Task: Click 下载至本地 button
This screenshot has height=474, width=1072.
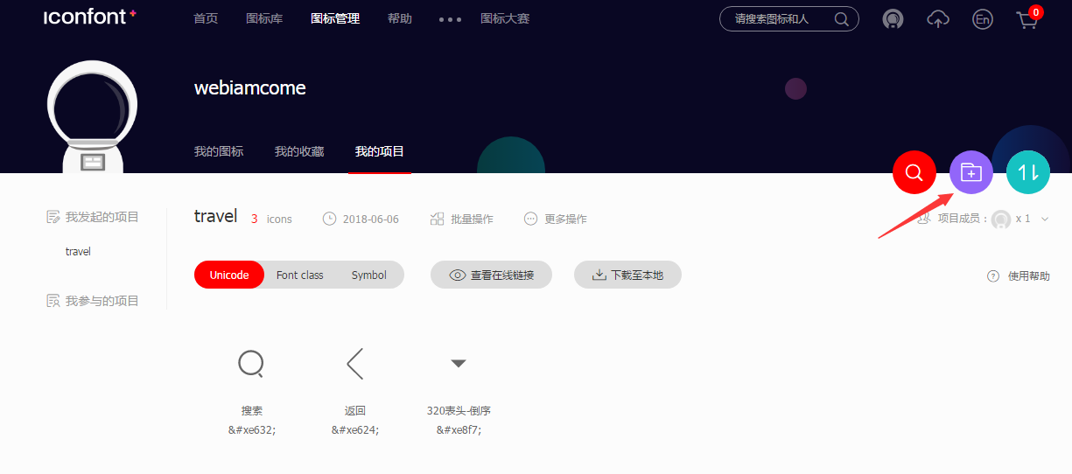Action: point(627,275)
